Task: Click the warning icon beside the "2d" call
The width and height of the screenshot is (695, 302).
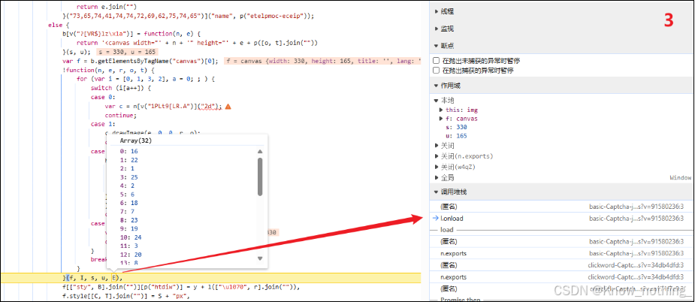Action: tap(228, 107)
